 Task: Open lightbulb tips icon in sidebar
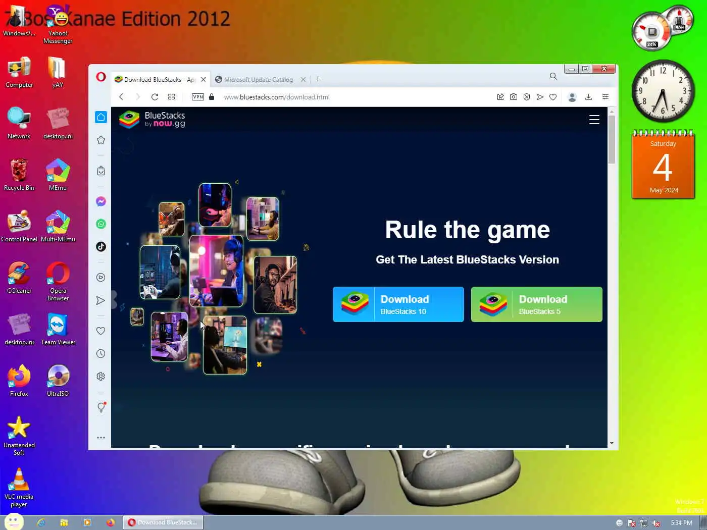pos(101,407)
